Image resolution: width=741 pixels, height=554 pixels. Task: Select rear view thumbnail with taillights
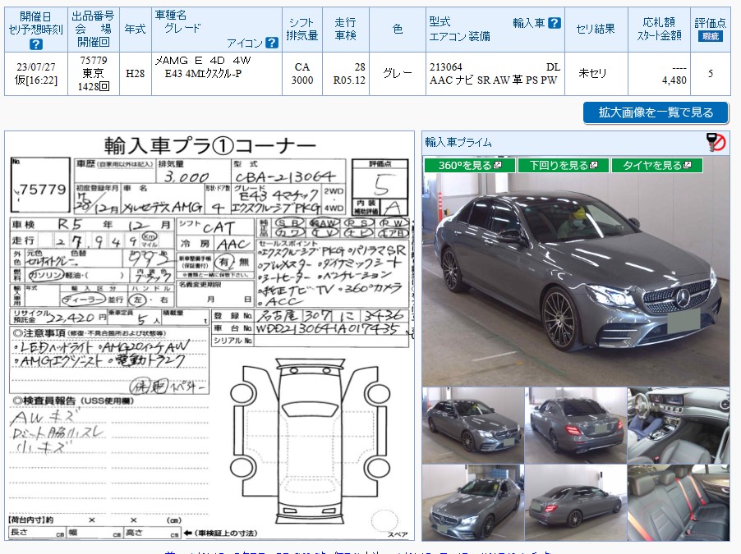coord(576,425)
